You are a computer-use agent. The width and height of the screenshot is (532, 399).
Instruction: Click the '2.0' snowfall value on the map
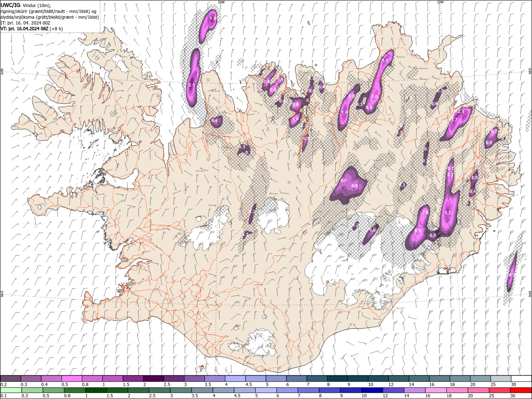[x=461, y=112]
